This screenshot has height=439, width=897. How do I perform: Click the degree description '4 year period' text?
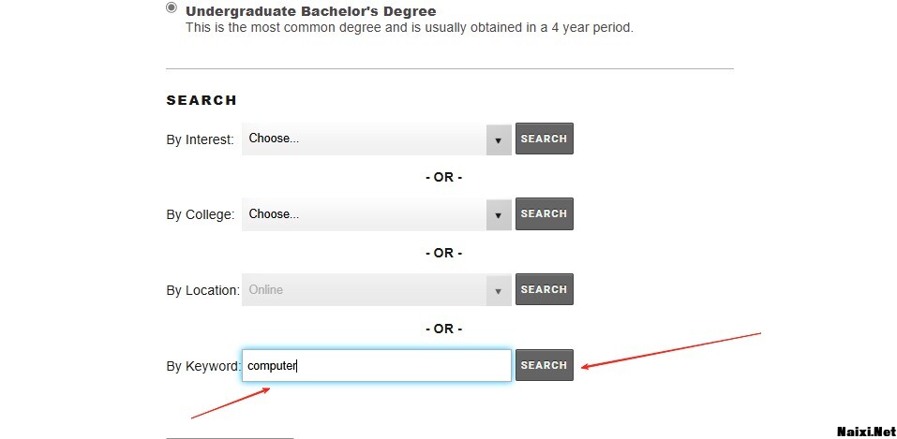tap(589, 28)
